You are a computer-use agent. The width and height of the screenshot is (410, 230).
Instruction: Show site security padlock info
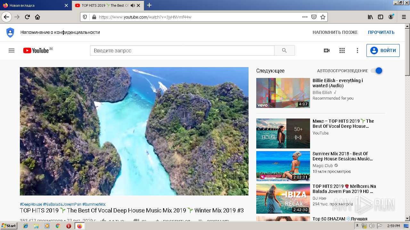[x=94, y=17]
